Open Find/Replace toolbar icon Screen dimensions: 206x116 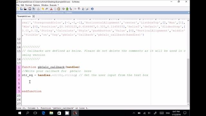tap(63, 9)
